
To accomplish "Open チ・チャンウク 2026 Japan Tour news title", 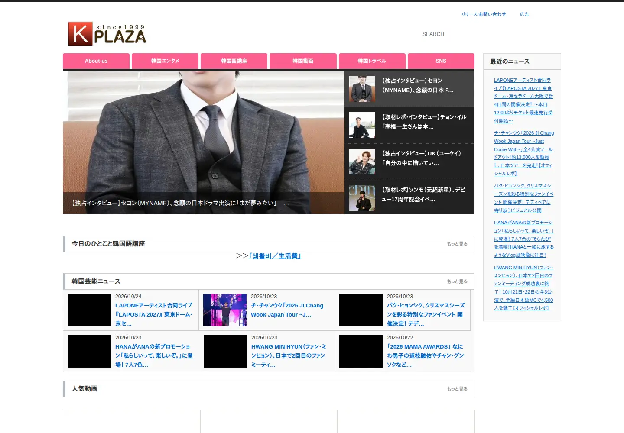I will click(x=287, y=310).
